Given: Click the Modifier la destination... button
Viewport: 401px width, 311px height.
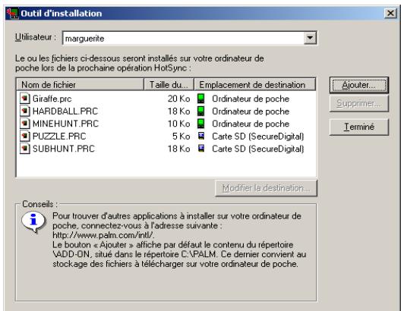Looking at the screenshot, I should (x=266, y=188).
